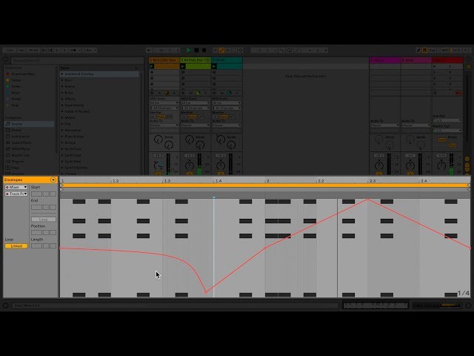Click track 2 Send A knob
The width and height of the screenshot is (474, 356).
click(x=190, y=139)
